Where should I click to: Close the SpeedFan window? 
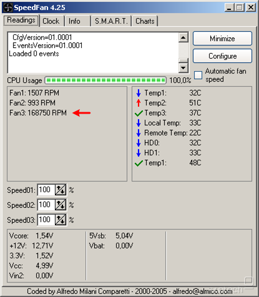(251, 7)
